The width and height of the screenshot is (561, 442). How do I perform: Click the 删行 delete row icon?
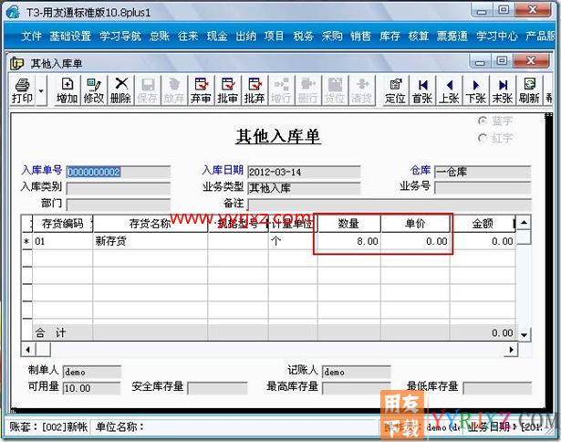point(307,90)
